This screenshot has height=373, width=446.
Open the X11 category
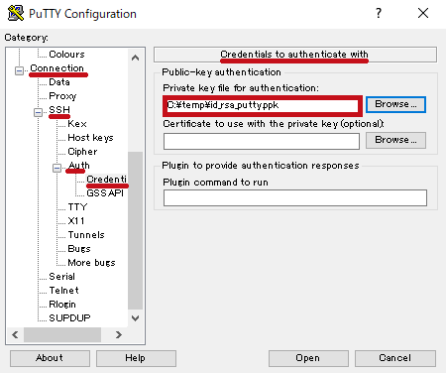point(76,220)
